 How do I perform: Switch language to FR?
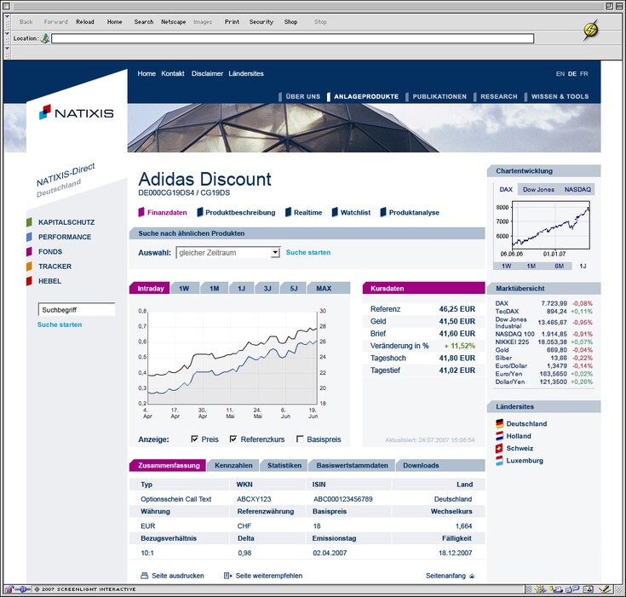[x=583, y=74]
